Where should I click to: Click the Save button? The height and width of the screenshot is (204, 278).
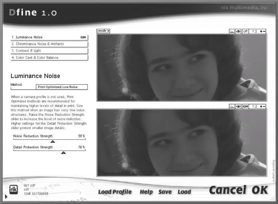[165, 192]
